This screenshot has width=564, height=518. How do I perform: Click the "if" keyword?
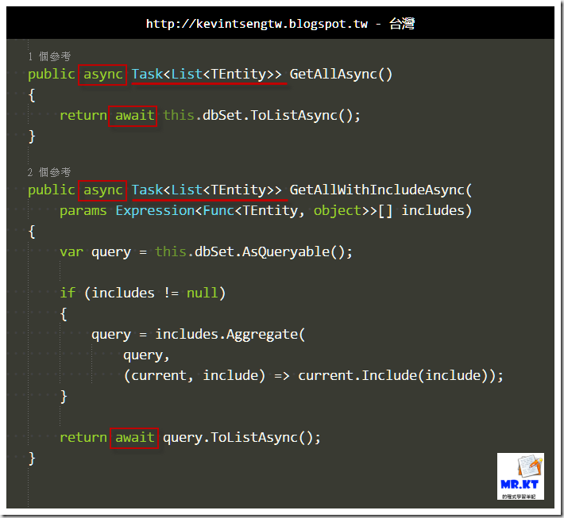click(x=68, y=293)
